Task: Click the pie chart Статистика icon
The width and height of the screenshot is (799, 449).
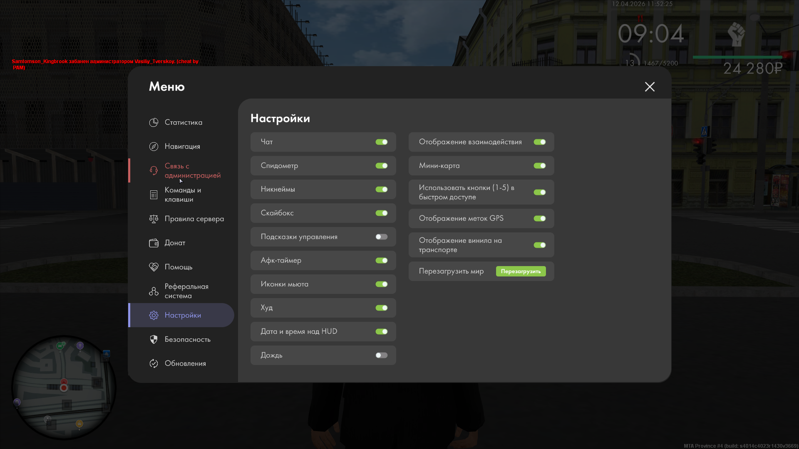Action: pyautogui.click(x=154, y=122)
